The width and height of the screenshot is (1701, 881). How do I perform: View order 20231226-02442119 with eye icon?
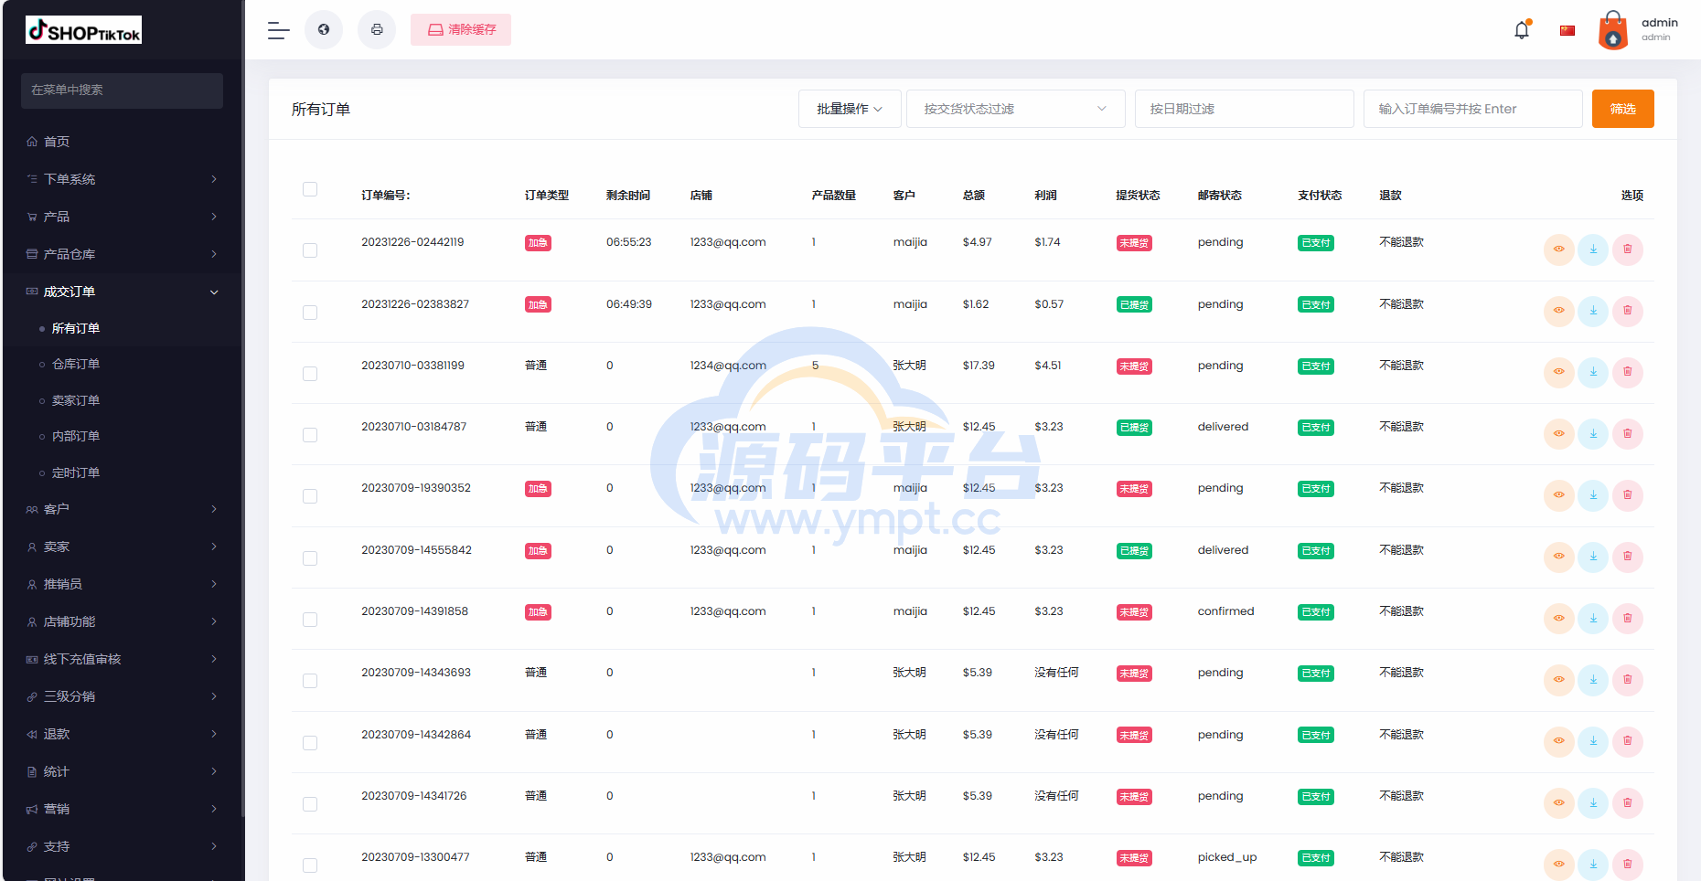(x=1558, y=249)
